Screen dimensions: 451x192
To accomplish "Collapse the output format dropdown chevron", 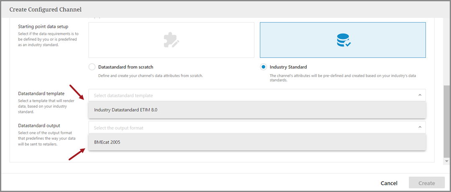I will [x=420, y=128].
